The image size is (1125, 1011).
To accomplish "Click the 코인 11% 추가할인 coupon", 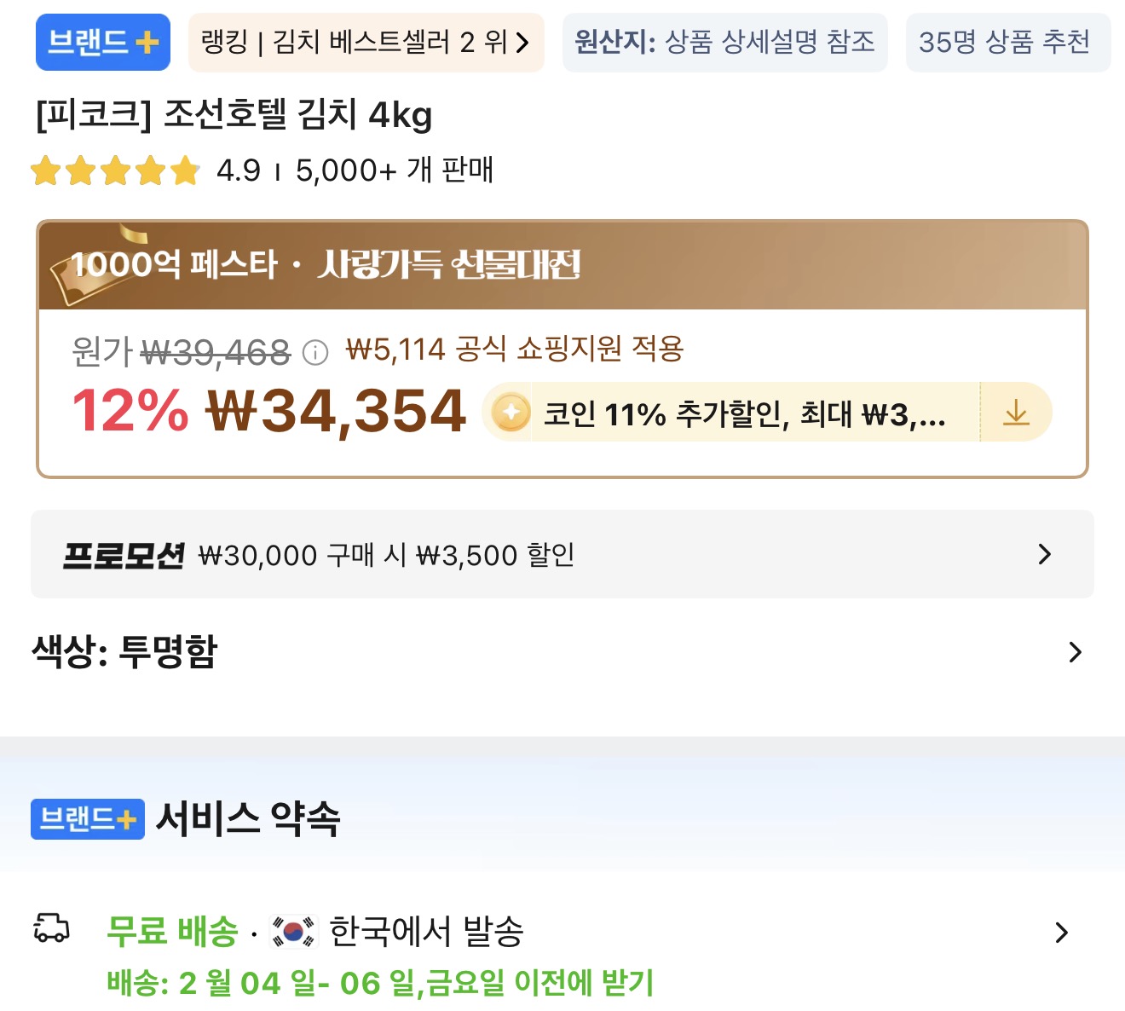I will (x=743, y=414).
